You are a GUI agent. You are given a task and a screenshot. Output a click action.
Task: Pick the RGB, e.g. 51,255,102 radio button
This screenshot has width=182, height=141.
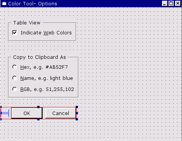click(x=15, y=89)
